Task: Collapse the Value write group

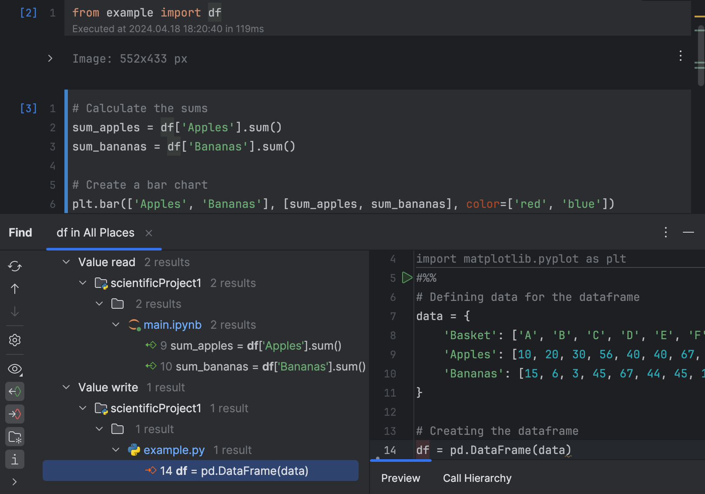Action: coord(66,387)
